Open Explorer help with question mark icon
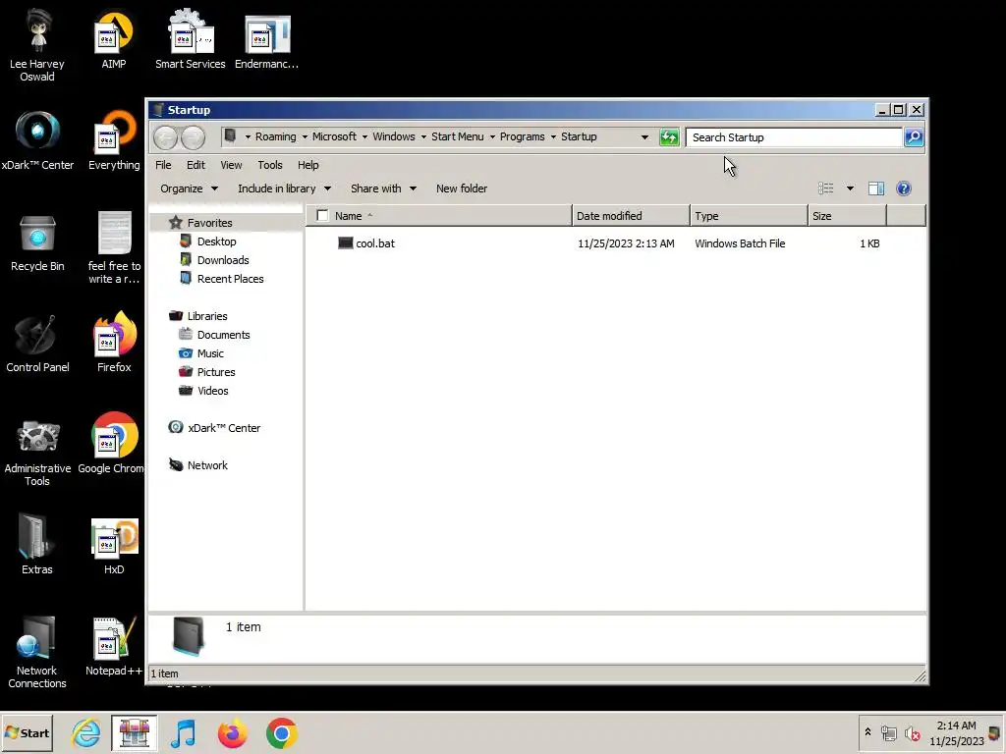1006x754 pixels. tap(904, 188)
